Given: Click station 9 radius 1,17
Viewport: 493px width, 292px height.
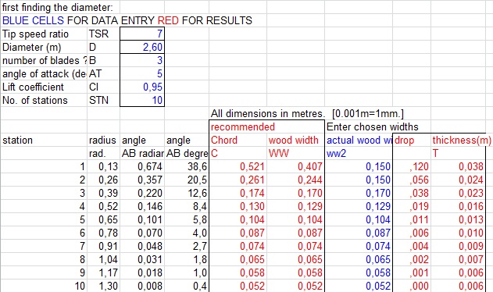Looking at the screenshot, I should click(x=103, y=272).
